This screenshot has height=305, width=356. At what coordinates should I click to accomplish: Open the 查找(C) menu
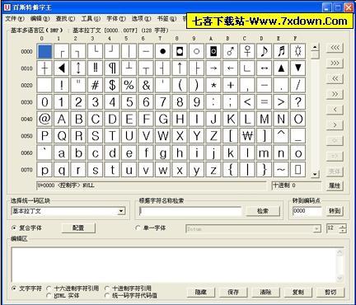(65, 19)
